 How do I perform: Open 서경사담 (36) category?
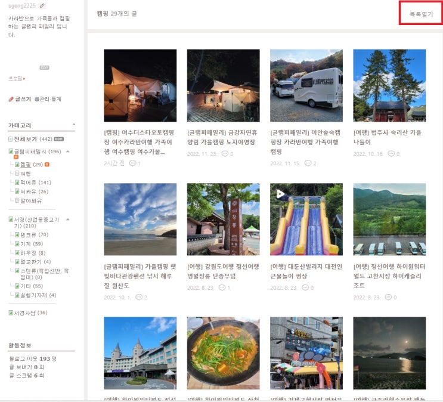coord(28,313)
